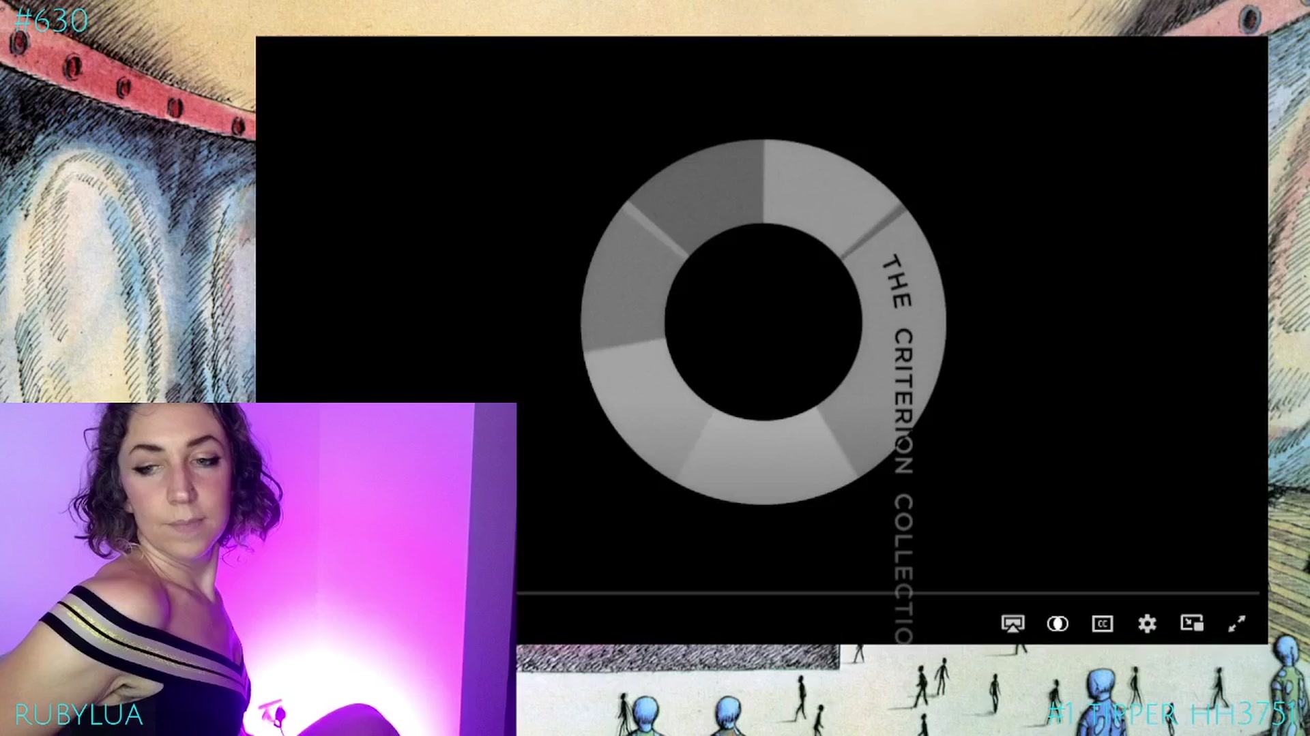Click the webcam feed overlay

tap(258, 569)
